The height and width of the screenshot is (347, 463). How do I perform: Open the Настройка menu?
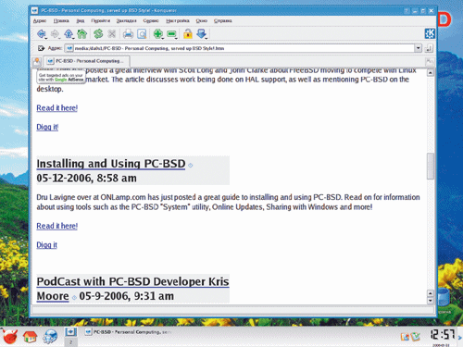[x=178, y=20]
